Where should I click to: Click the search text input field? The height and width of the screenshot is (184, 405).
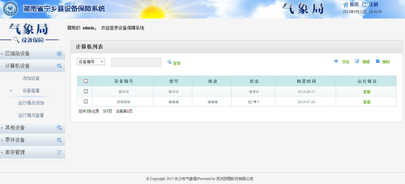click(136, 62)
